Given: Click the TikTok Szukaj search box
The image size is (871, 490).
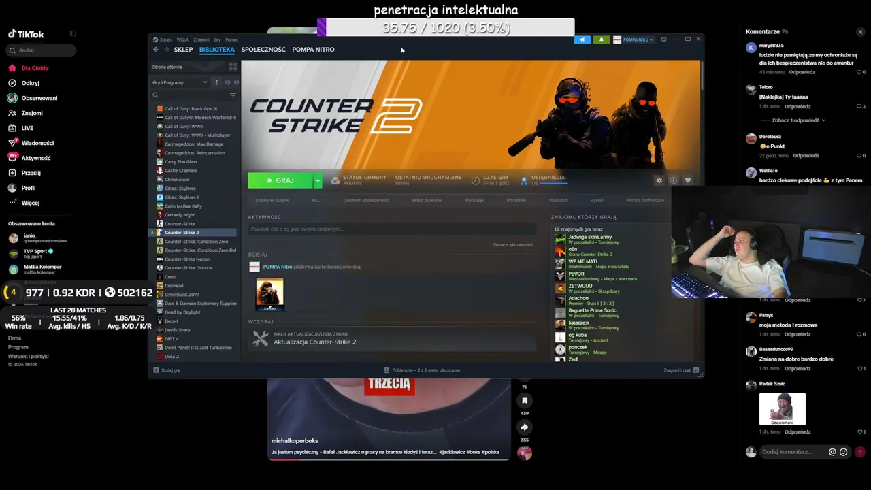Looking at the screenshot, I should click(x=42, y=50).
